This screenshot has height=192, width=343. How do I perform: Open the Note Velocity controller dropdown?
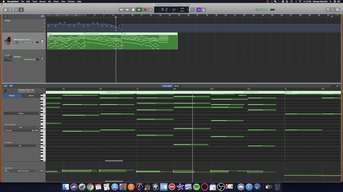23,171
